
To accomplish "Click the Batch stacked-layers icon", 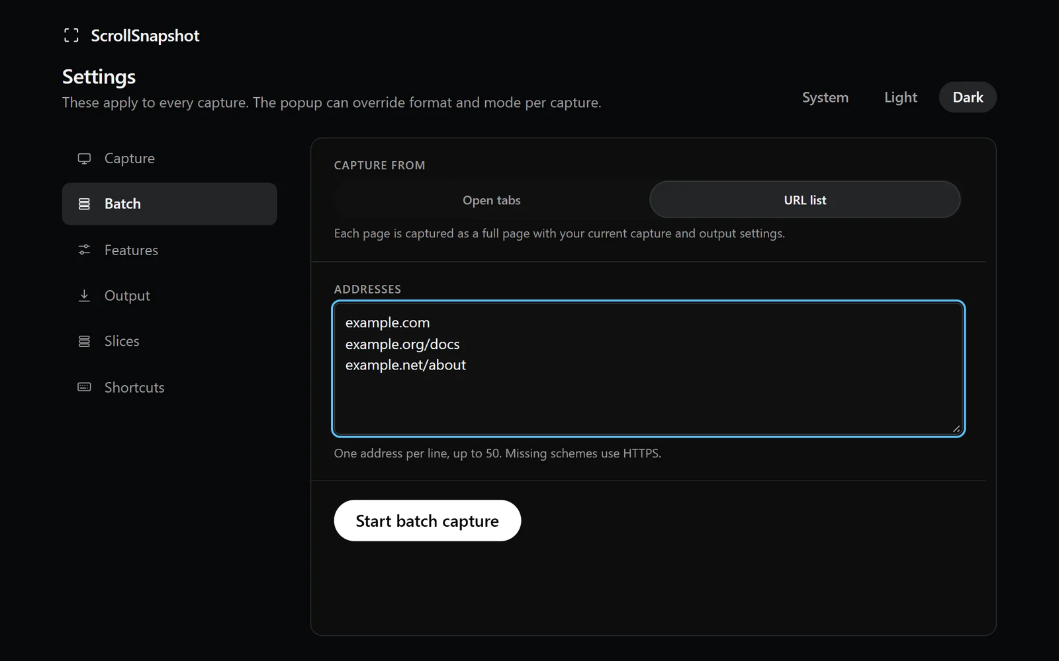I will point(84,204).
